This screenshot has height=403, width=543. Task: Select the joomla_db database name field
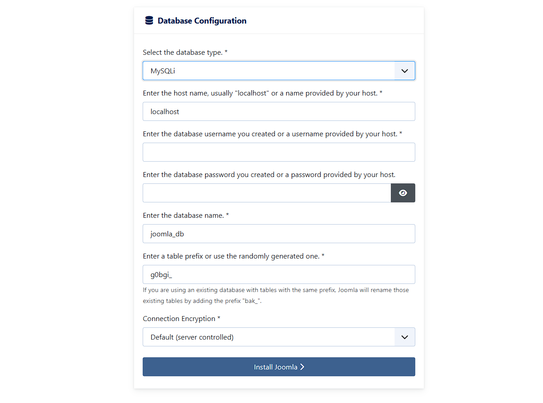pyautogui.click(x=279, y=234)
